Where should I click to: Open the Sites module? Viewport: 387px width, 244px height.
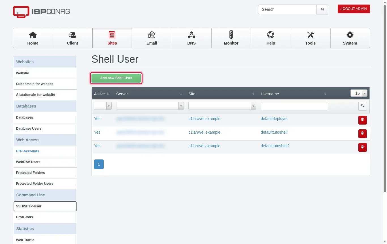click(x=112, y=38)
